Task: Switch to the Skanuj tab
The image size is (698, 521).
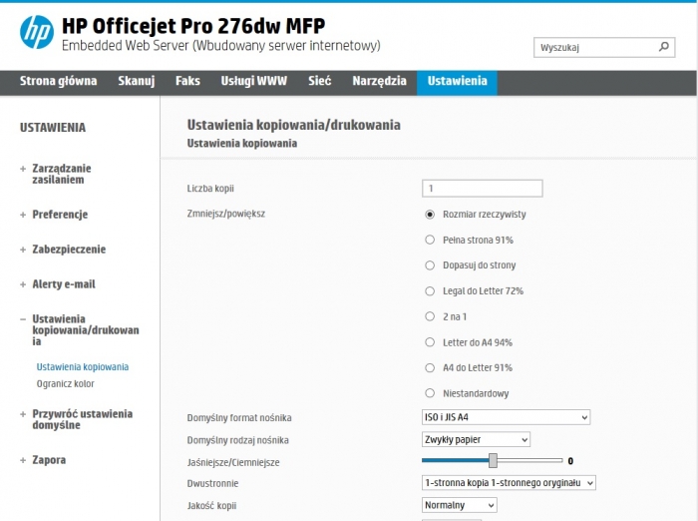Action: point(137,81)
